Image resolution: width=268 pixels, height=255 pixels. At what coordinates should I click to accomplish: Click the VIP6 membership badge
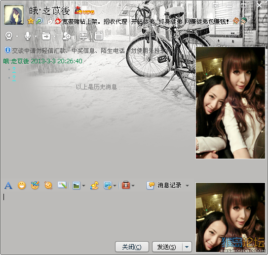pyautogui.click(x=84, y=10)
